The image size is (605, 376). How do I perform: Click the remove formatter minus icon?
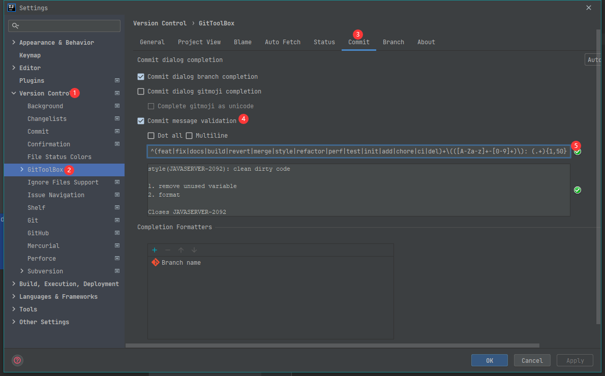pos(168,250)
